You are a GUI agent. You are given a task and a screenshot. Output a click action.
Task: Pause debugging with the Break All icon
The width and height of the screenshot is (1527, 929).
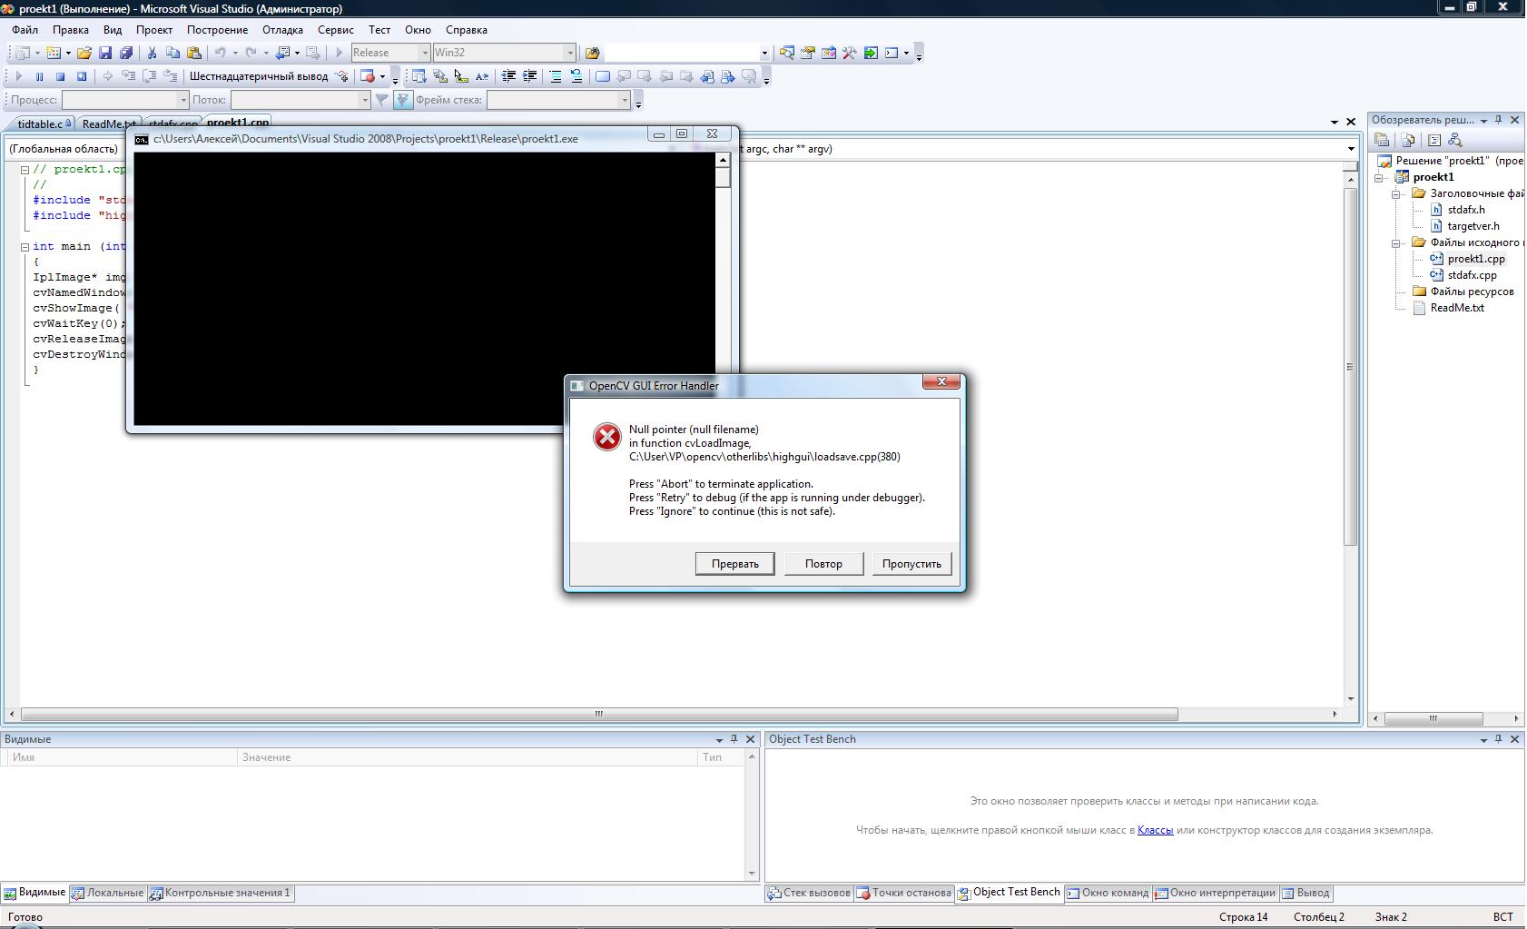pyautogui.click(x=39, y=76)
